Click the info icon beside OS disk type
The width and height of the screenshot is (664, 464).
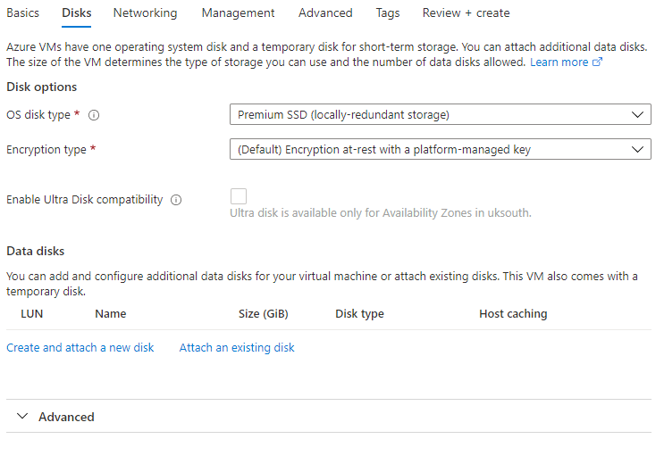(94, 115)
